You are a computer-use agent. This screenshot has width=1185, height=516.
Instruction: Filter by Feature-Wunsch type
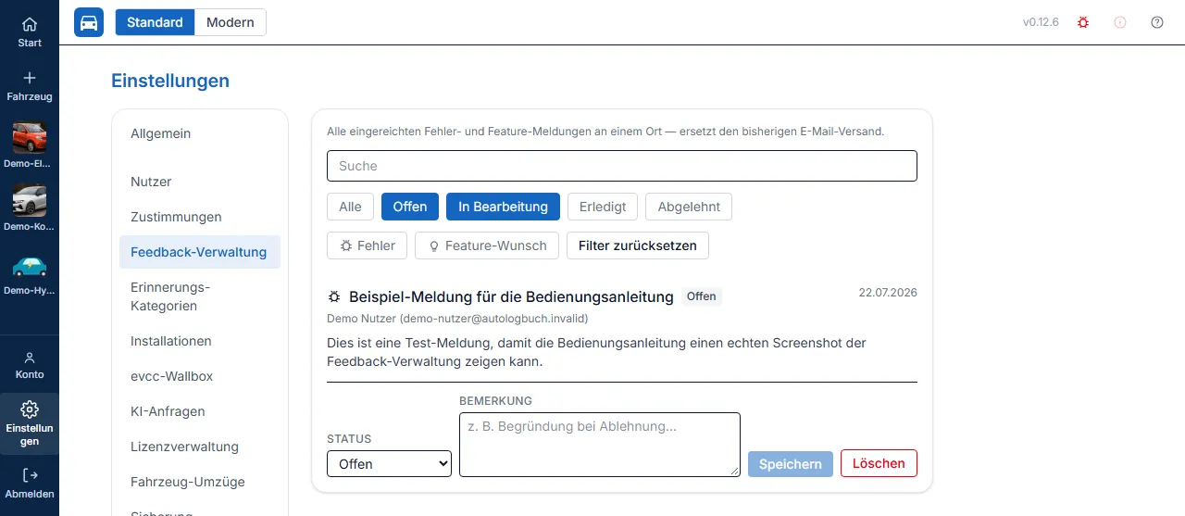(487, 245)
